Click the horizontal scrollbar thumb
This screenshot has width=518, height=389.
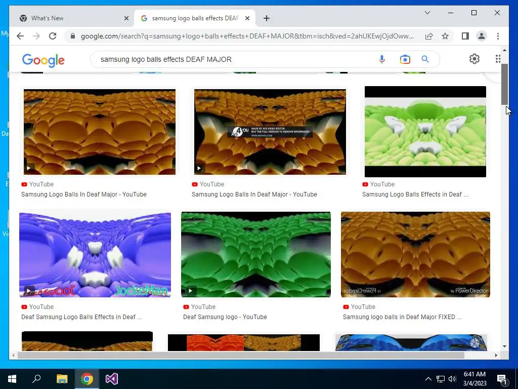point(241,356)
